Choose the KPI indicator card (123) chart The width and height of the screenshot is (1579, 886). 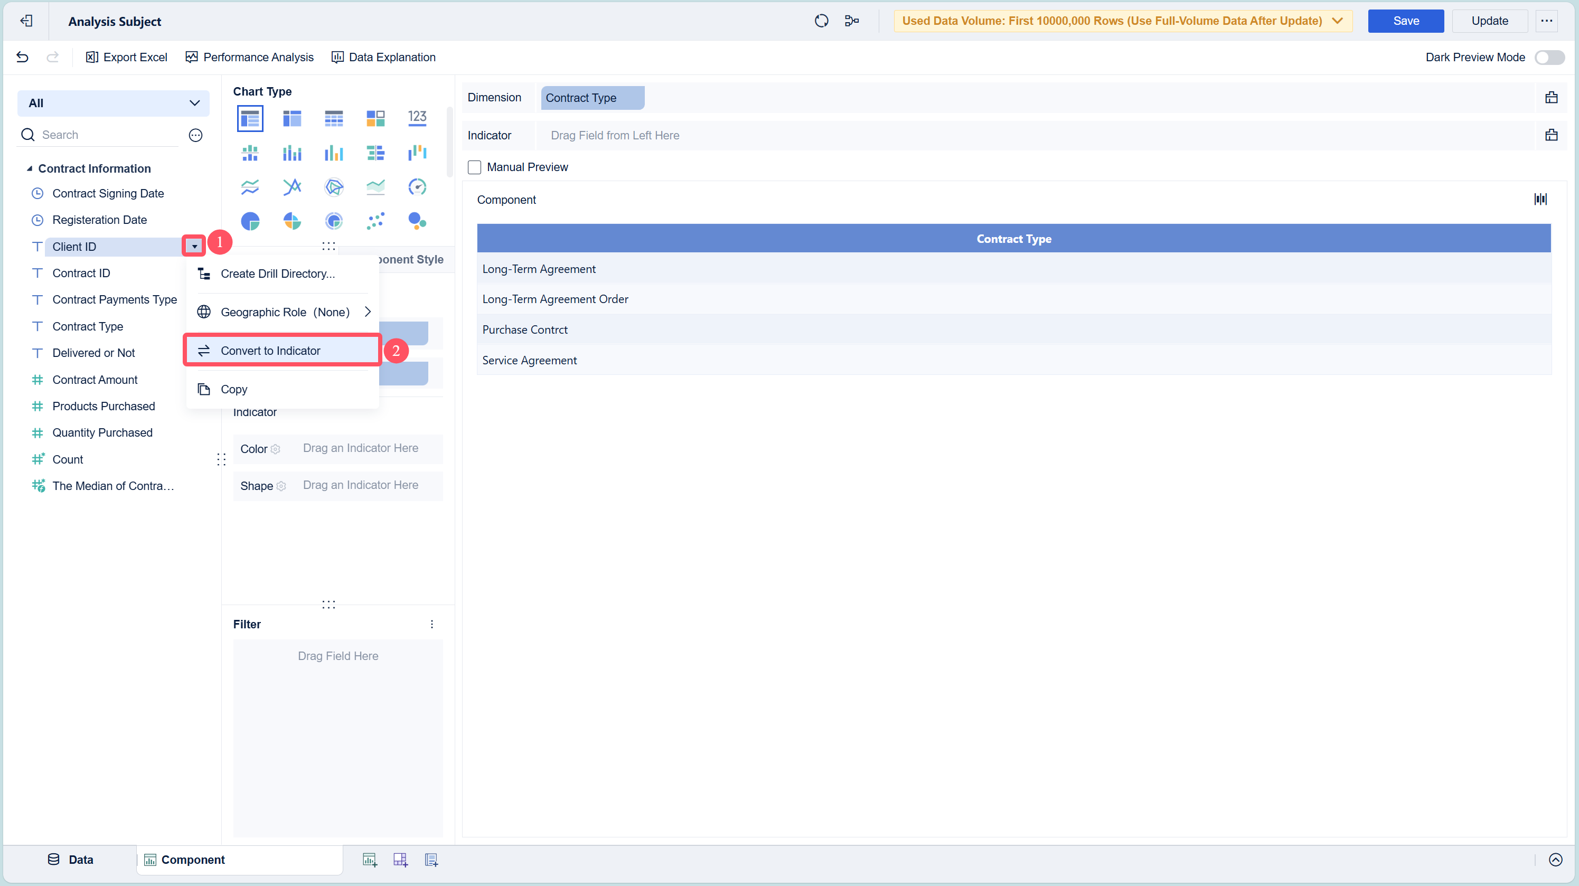coord(417,118)
